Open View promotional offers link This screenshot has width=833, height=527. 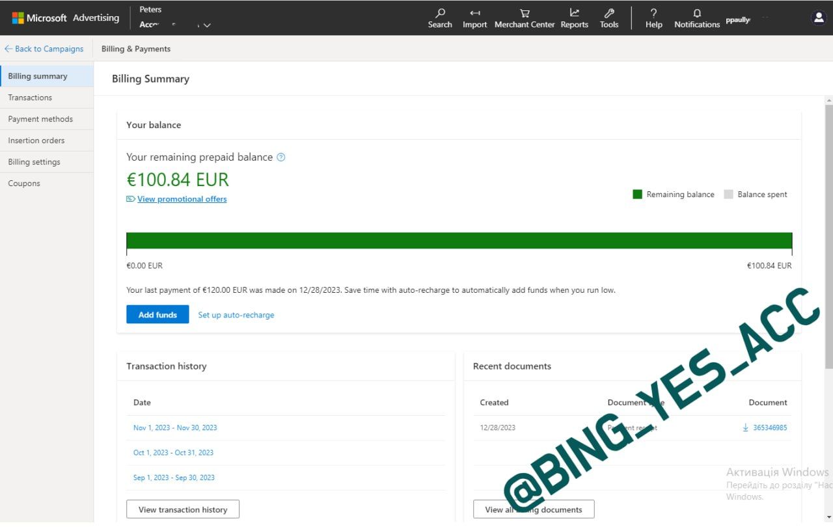(182, 199)
